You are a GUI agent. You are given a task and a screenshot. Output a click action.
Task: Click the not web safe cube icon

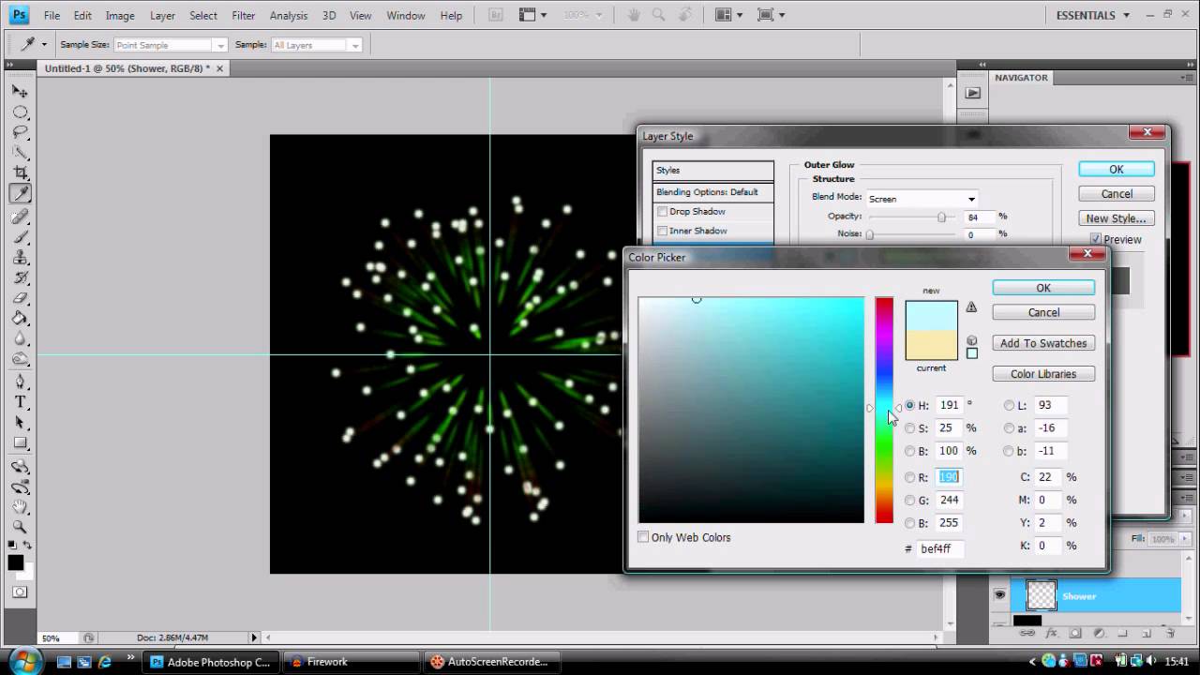point(971,340)
